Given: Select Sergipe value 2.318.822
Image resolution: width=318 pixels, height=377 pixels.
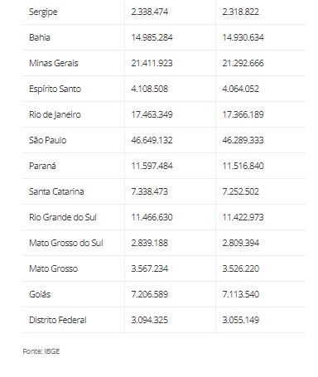Looking at the screenshot, I should click(240, 12).
